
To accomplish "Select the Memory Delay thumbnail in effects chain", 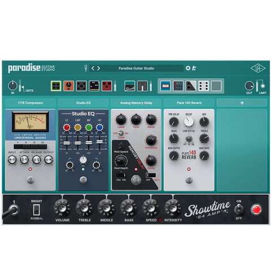I will coord(191,86).
